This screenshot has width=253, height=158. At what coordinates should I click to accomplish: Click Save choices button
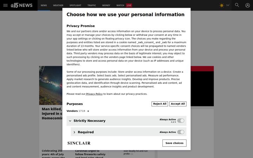(174, 143)
